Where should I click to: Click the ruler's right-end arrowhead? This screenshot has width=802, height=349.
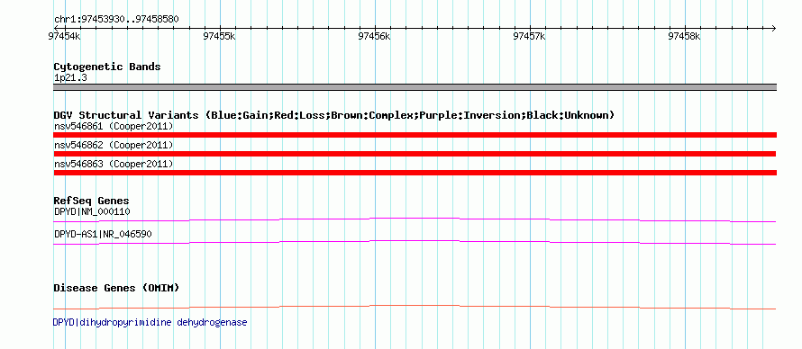point(773,28)
